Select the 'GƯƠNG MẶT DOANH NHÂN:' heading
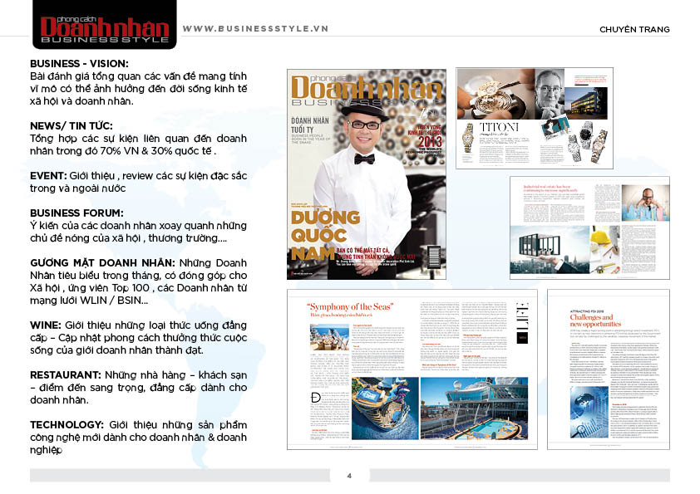This screenshot has width=700, height=494. click(x=102, y=263)
